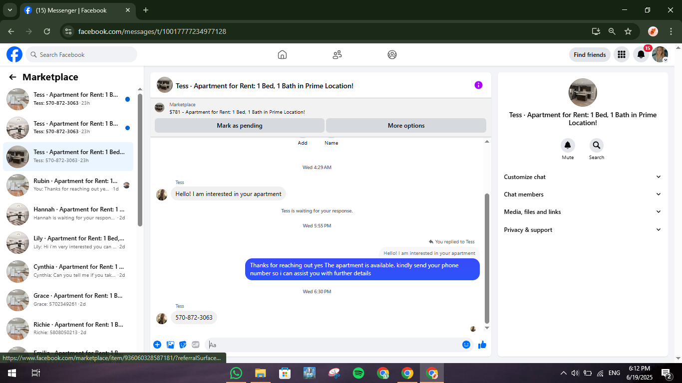This screenshot has width=682, height=383.
Task: Expand Media, files and links
Action: [583, 212]
